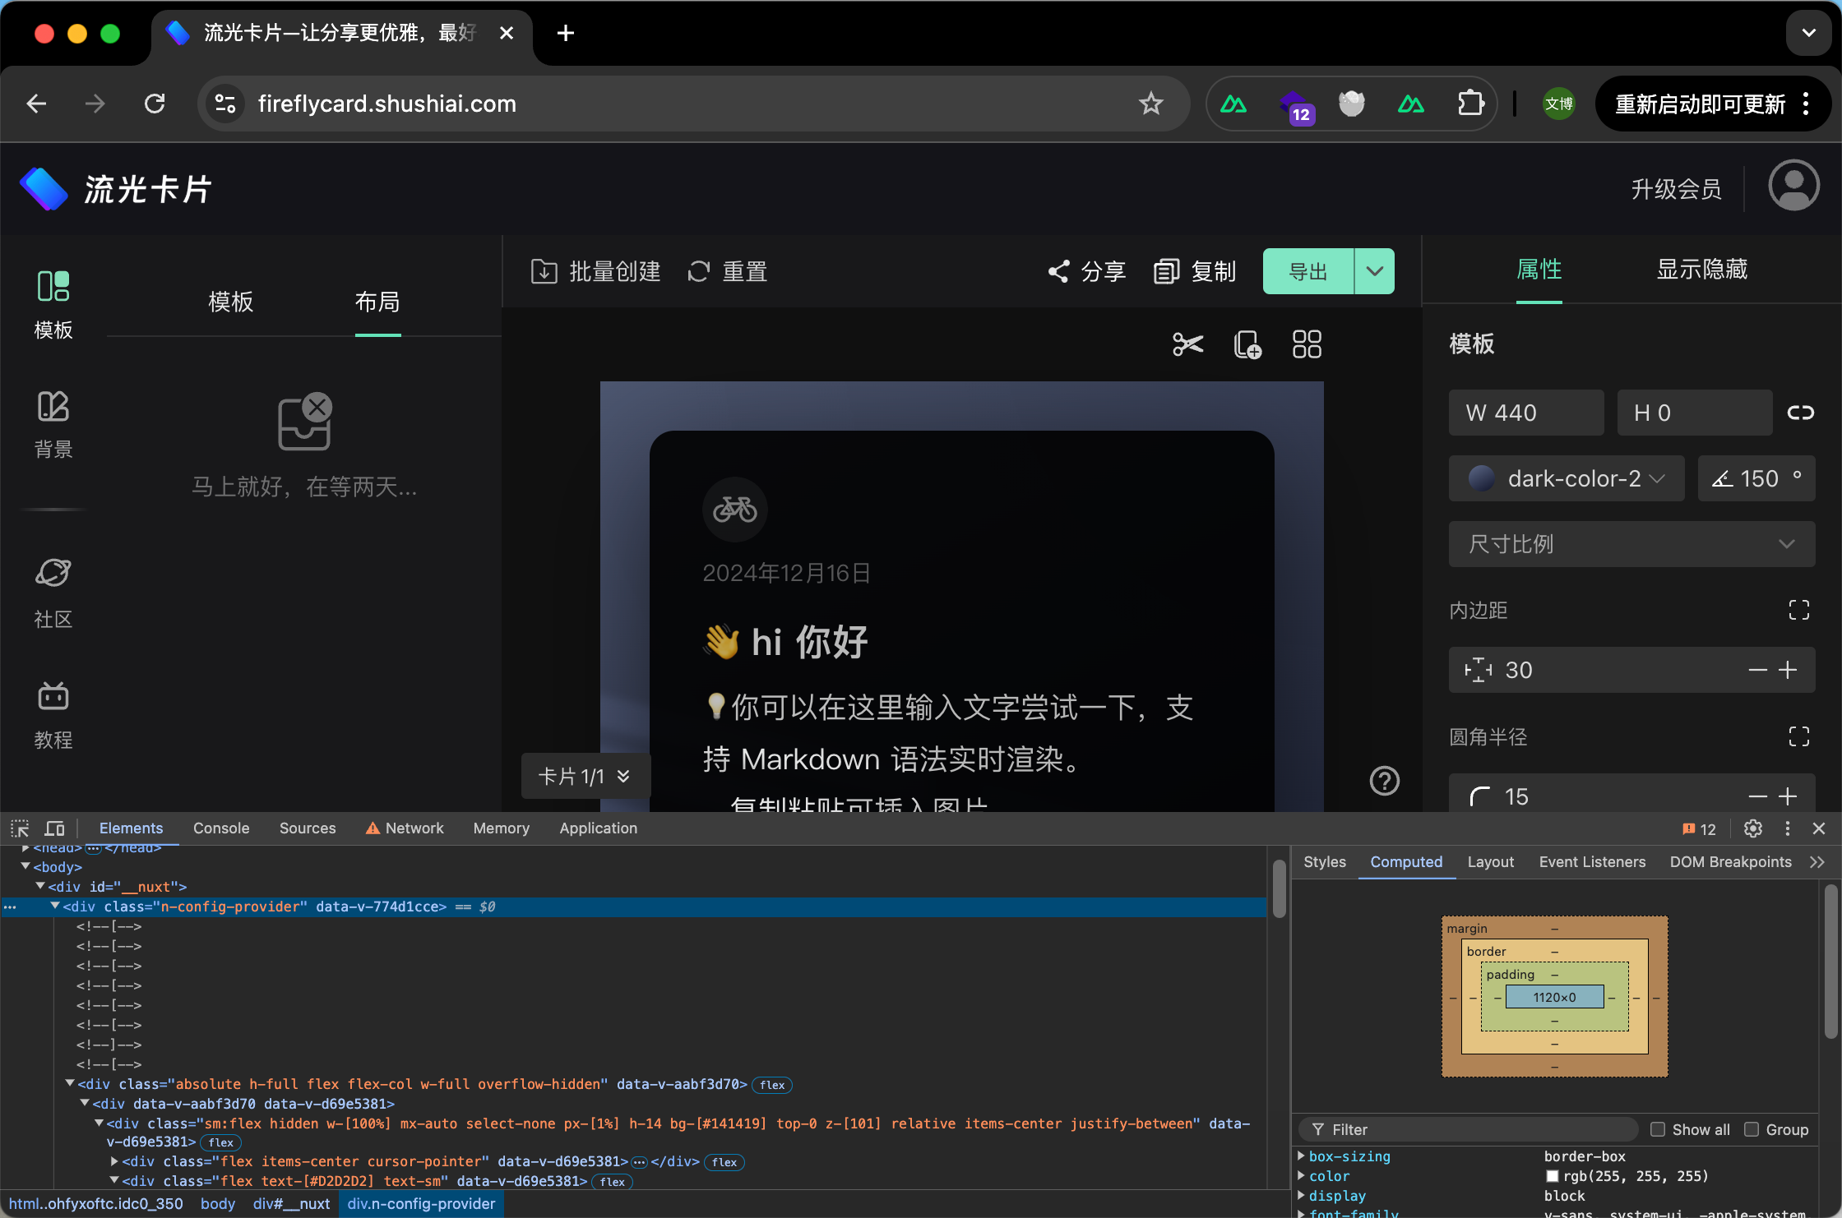1842x1218 pixels.
Task: Click the add-card icon in the canvas toolbar
Action: coord(1247,344)
